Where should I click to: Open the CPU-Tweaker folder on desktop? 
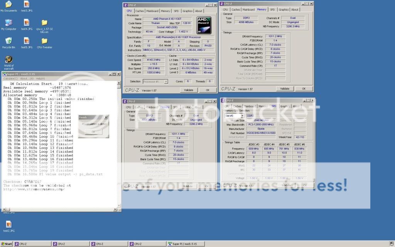[x=44, y=41]
